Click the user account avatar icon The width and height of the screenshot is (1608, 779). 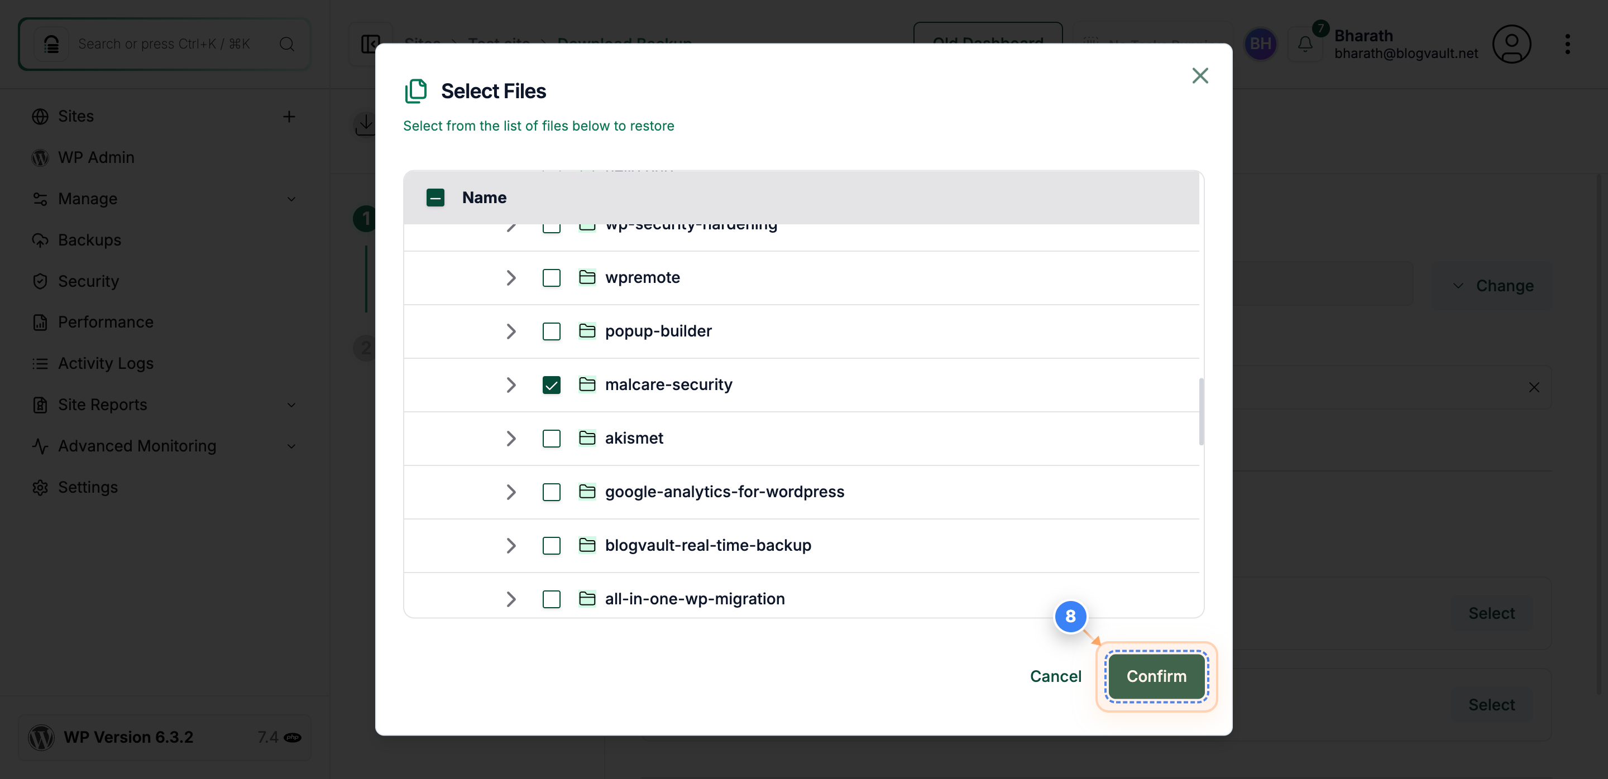click(x=1513, y=44)
